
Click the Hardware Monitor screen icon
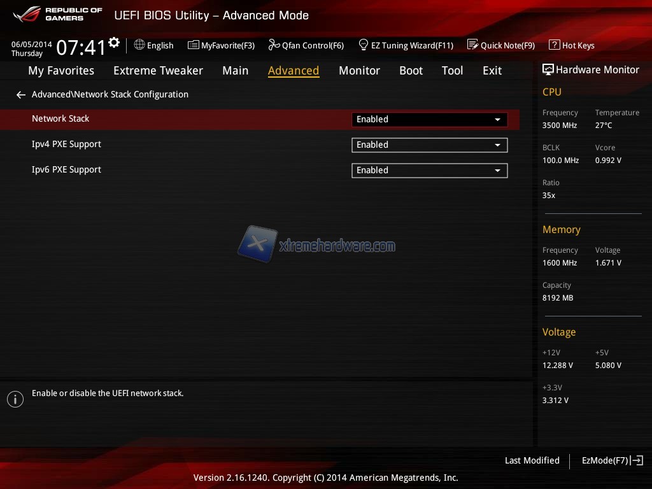tap(548, 70)
